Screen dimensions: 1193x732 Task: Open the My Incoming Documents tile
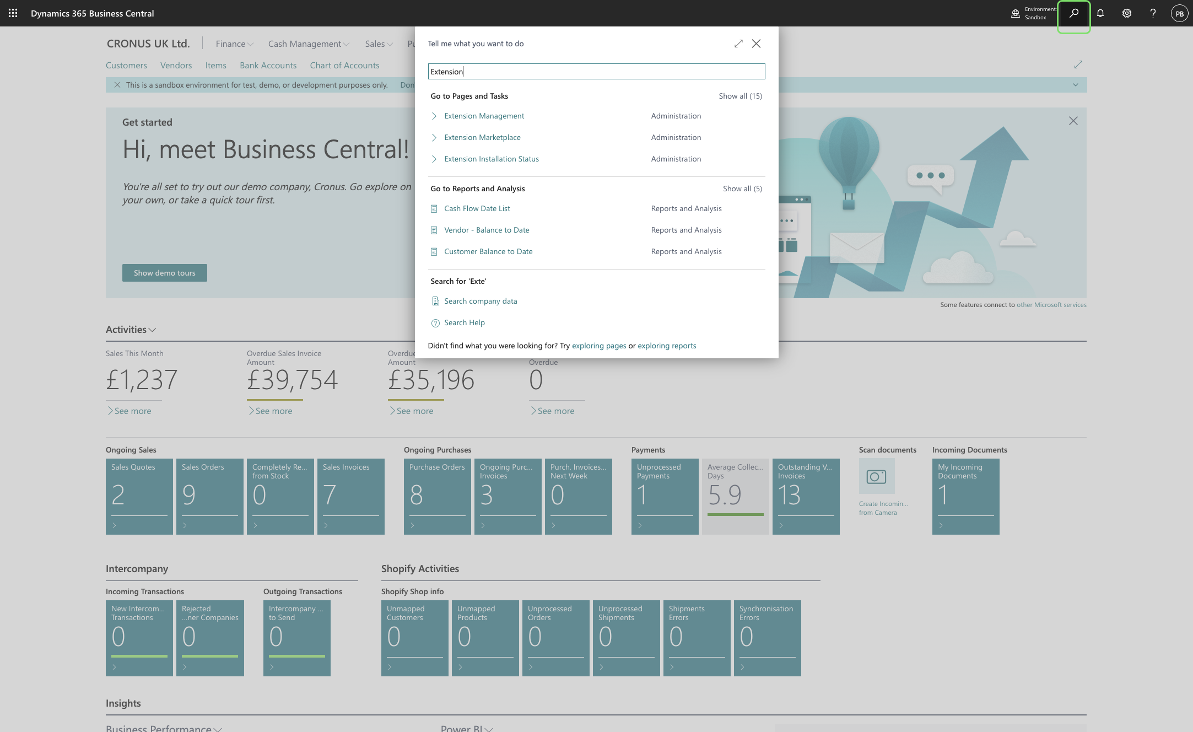966,496
